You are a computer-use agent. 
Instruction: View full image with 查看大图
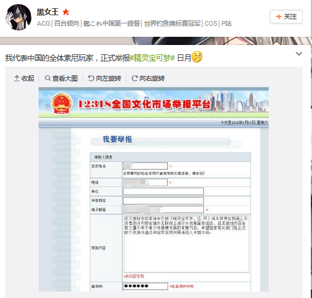[x=61, y=78]
